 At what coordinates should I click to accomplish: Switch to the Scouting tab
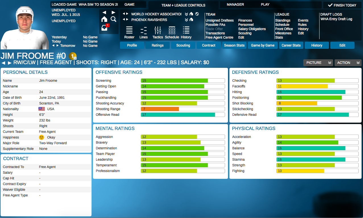[183, 45]
